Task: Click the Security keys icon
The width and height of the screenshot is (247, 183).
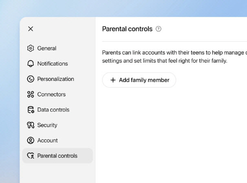Action: pos(31,125)
